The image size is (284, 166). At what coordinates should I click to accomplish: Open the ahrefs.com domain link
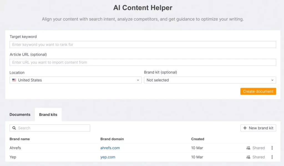[x=110, y=148]
